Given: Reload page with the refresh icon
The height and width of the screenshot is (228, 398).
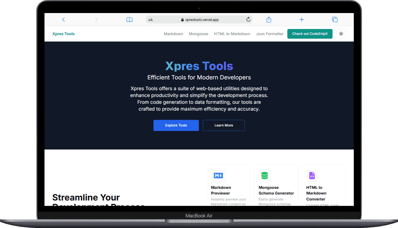Looking at the screenshot, I should [x=248, y=20].
